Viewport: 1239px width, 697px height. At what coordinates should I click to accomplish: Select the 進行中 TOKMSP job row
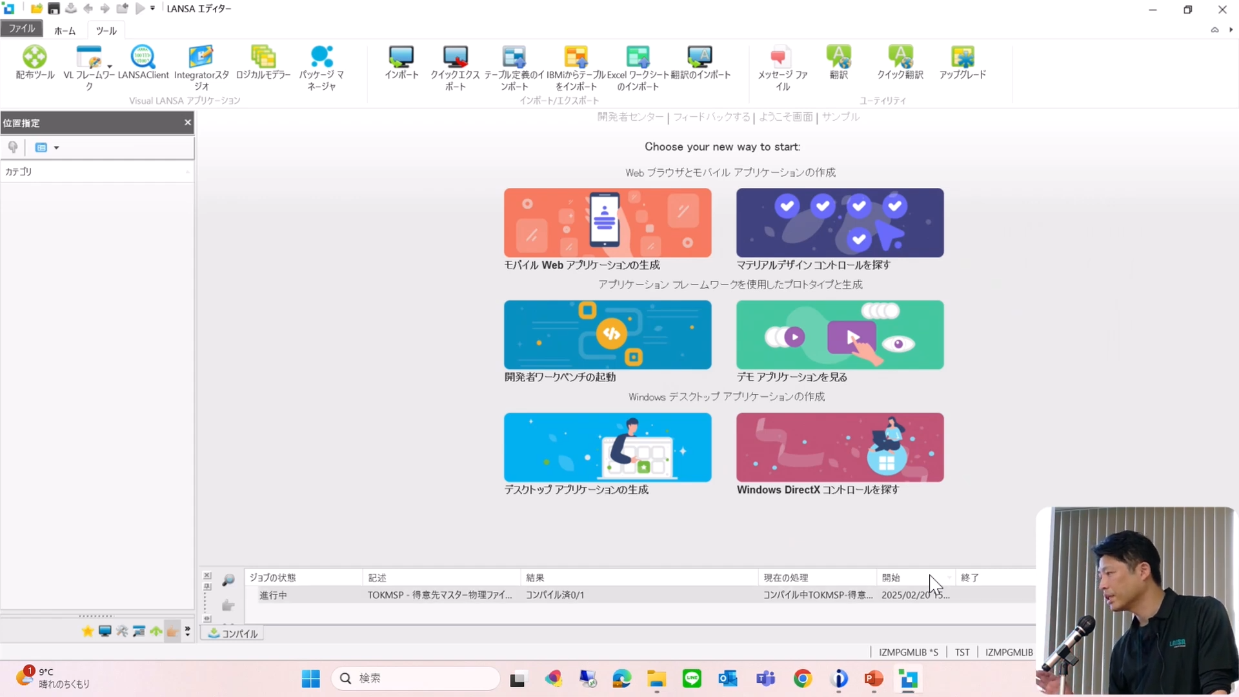coord(640,595)
